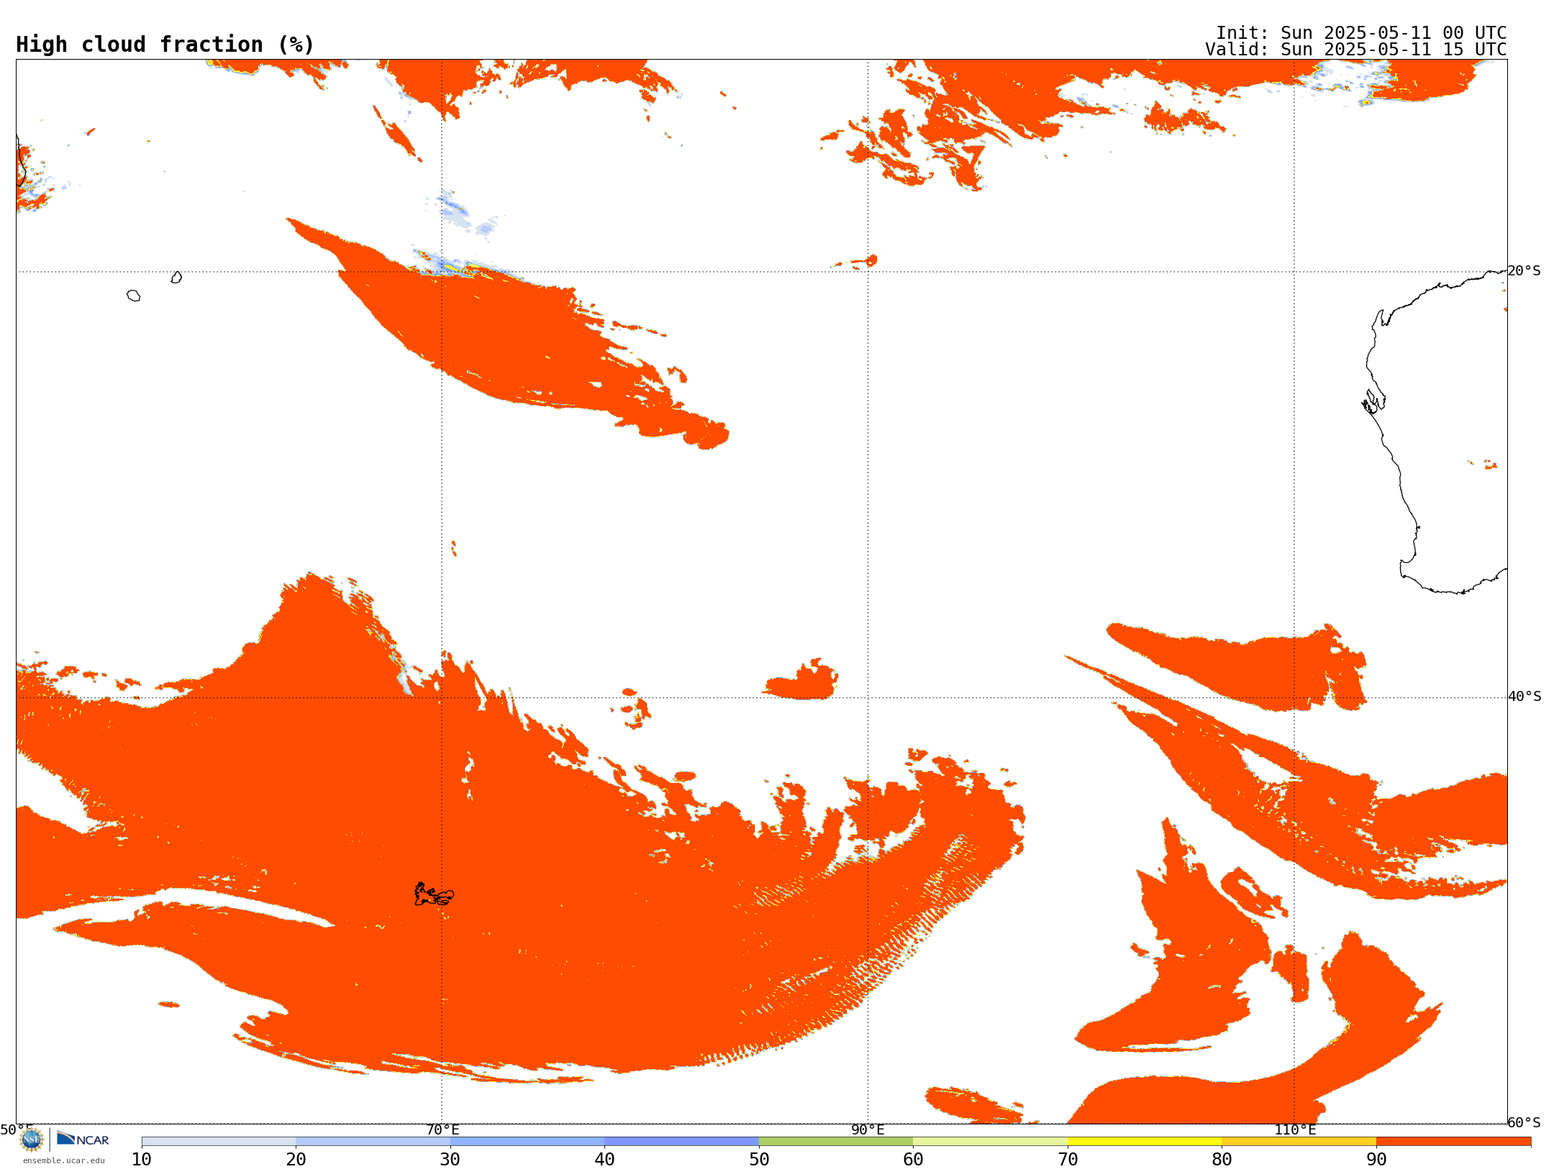Click the 'Init: Sun 2025-05-11 00 UTC' text
1554x1169 pixels.
click(x=1361, y=33)
